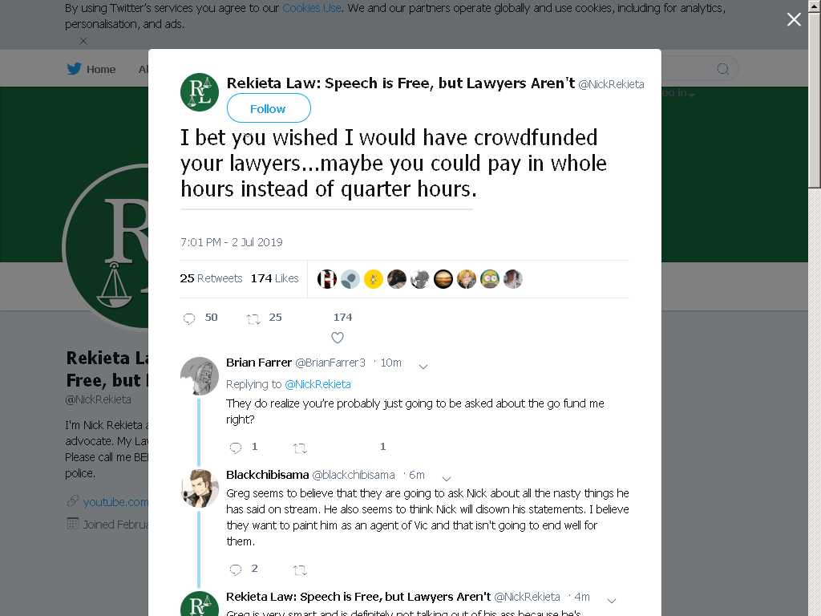Viewport: 821px width, 616px height.
Task: Close the tweet overlay with the X
Action: 794,19
